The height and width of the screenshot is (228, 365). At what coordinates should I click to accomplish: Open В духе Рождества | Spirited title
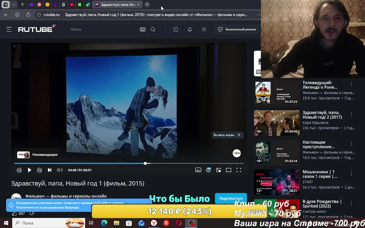(322, 204)
